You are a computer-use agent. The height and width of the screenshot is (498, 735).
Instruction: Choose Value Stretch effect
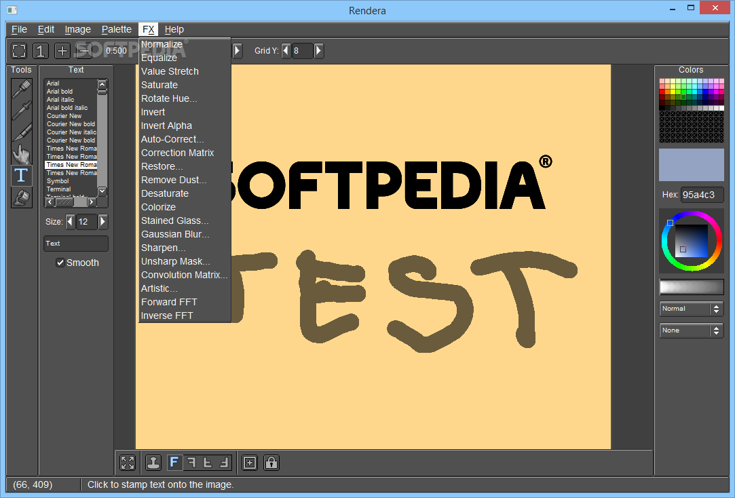[185, 72]
